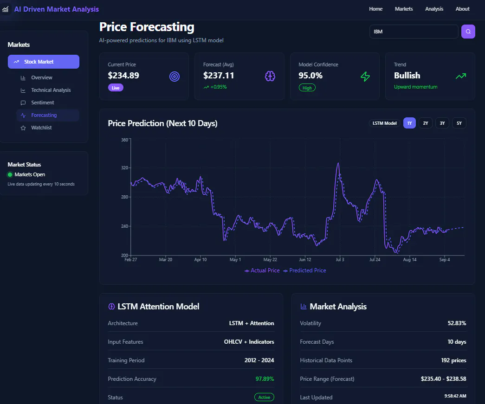Image resolution: width=485 pixels, height=404 pixels.
Task: Open the Markets navigation item
Action: click(x=404, y=9)
